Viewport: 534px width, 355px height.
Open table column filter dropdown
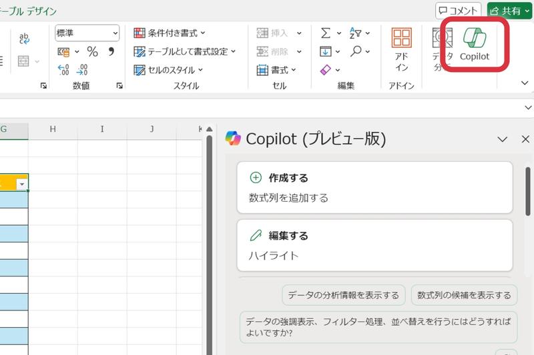(22, 184)
